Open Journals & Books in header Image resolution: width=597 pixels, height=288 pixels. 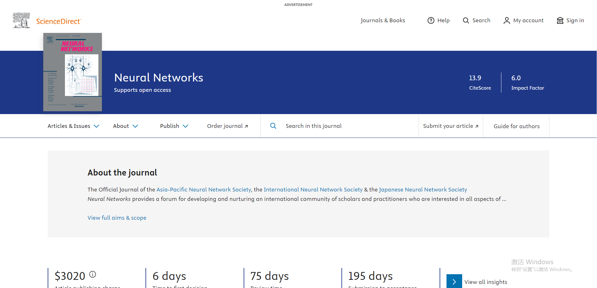383,20
